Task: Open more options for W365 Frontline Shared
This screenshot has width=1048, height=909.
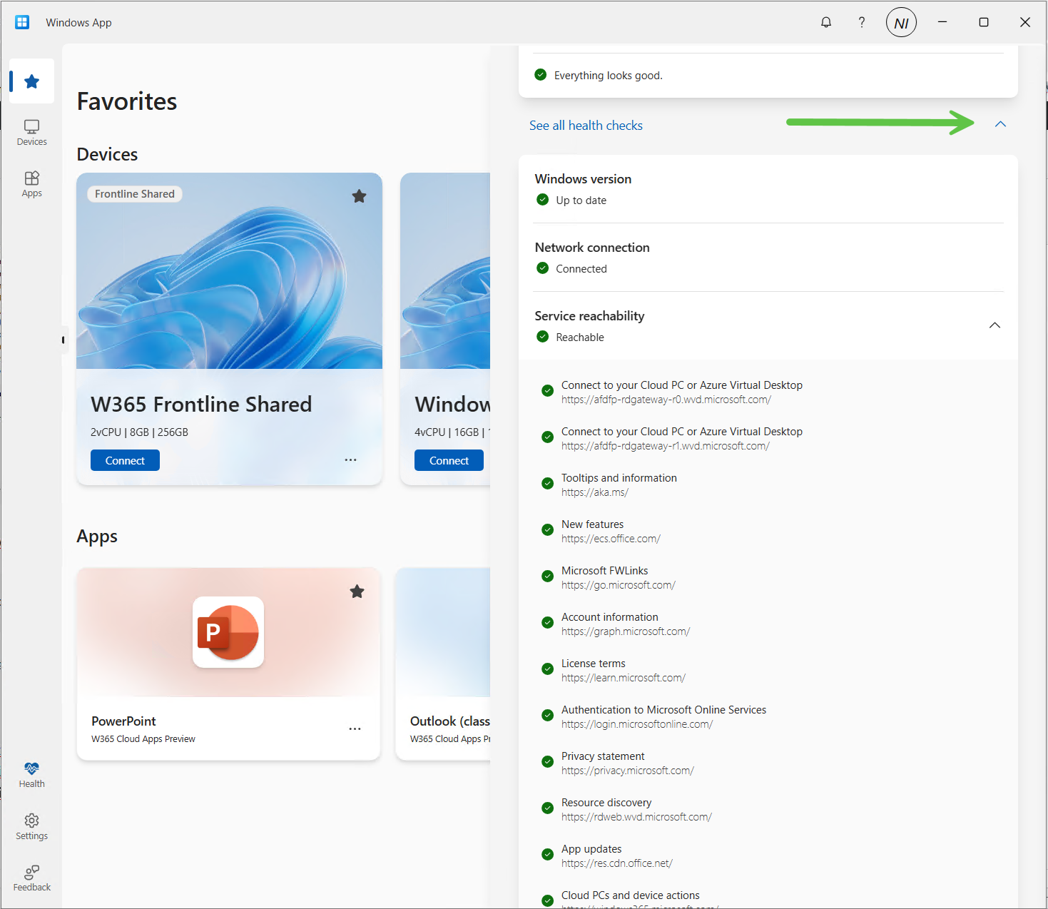Action: point(350,460)
